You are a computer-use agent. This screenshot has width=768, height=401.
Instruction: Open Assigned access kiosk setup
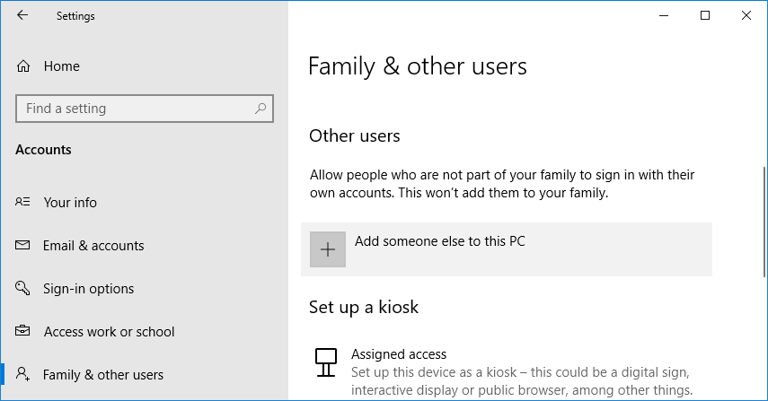click(399, 354)
